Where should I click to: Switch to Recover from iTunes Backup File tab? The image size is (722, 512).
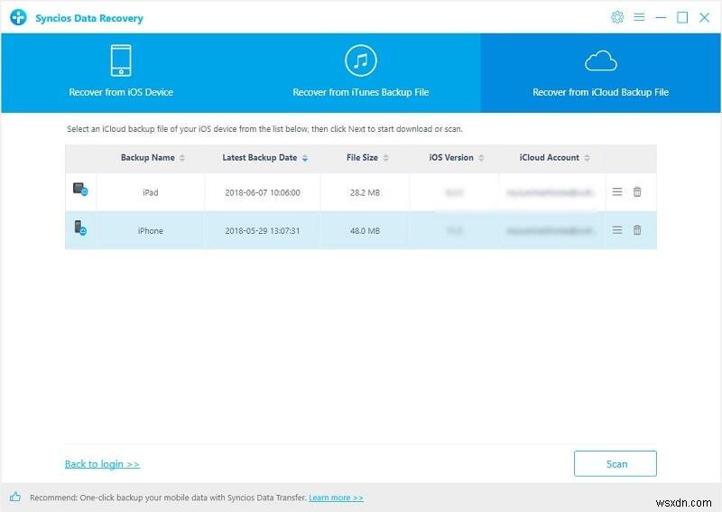pos(360,73)
